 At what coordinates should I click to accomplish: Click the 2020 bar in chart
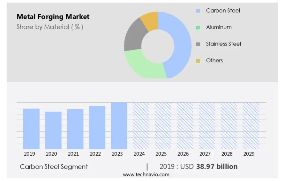53,130
